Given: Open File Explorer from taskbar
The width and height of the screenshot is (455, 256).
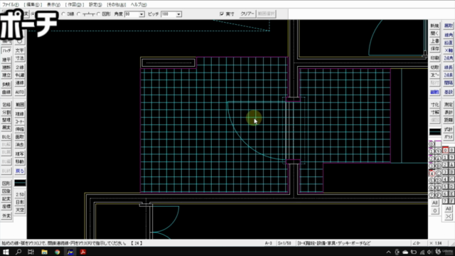Looking at the screenshot, I should point(44,252).
